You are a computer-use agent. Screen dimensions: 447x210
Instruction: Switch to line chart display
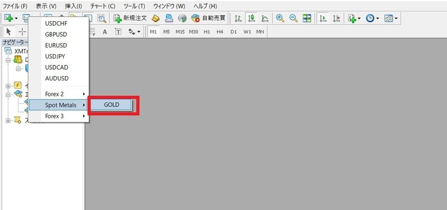coord(265,18)
